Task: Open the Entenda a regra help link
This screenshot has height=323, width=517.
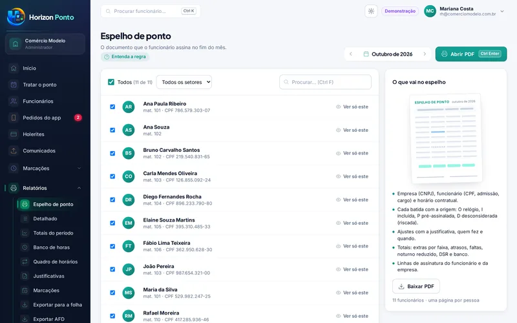Action: 125,57
